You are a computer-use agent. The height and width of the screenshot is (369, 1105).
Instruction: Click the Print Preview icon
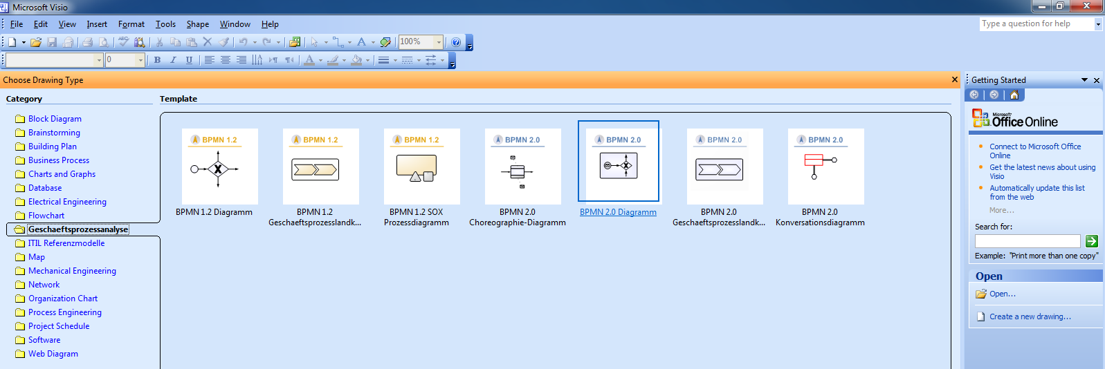[104, 42]
